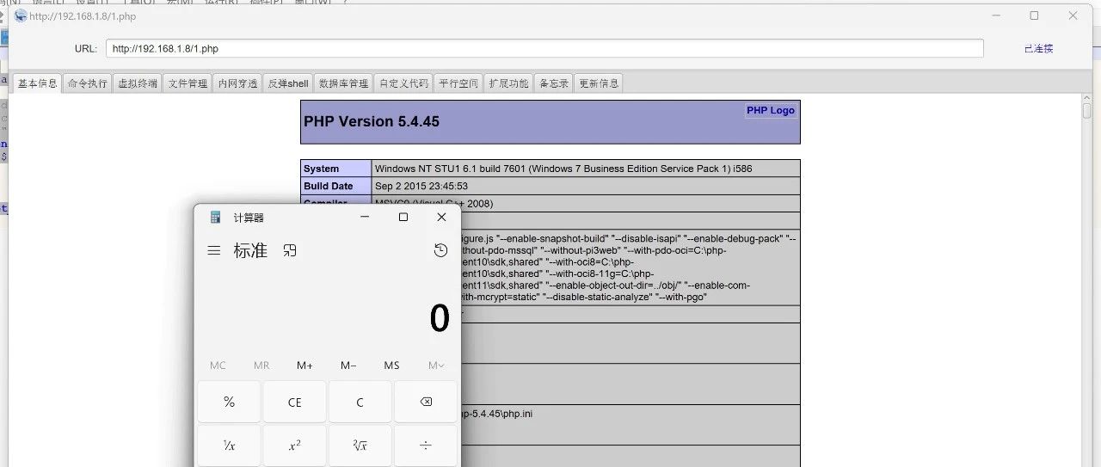Maximize the calculator window
The width and height of the screenshot is (1101, 467).
403,218
